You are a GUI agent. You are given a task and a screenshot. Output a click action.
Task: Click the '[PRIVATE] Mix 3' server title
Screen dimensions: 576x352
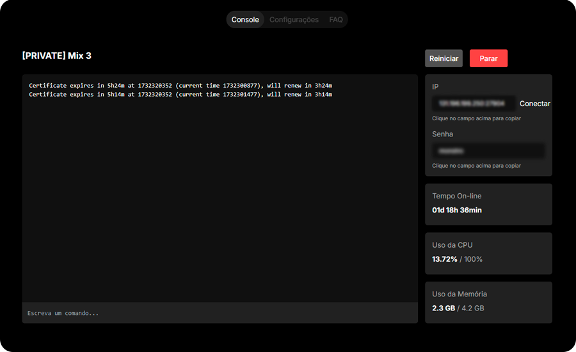[57, 56]
